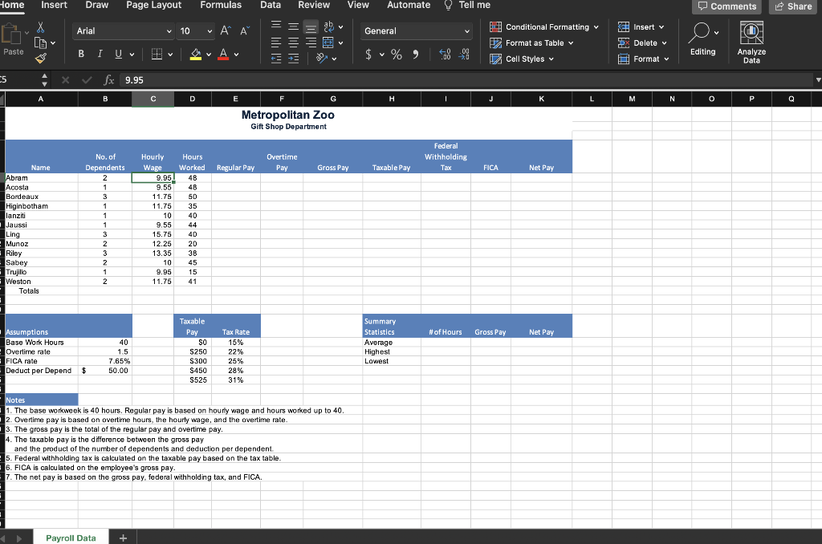Click the fx Insert Function icon
The width and height of the screenshot is (822, 544).
108,79
